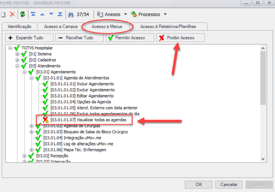Click the tree scrollbar down arrow

[x=263, y=159]
